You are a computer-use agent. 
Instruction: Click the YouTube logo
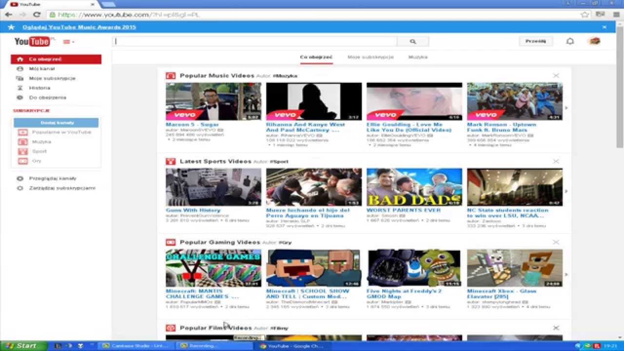(32, 41)
